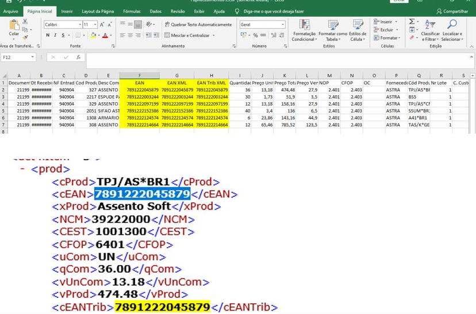This screenshot has height=314, width=476.
Task: Click the Clear eraser icon
Action: coord(412,37)
